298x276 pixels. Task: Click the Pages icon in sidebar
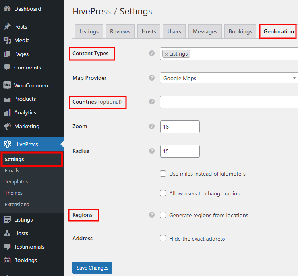coord(7,54)
